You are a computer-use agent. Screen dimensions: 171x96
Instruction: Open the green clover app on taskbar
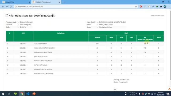pyautogui.click(x=15, y=94)
